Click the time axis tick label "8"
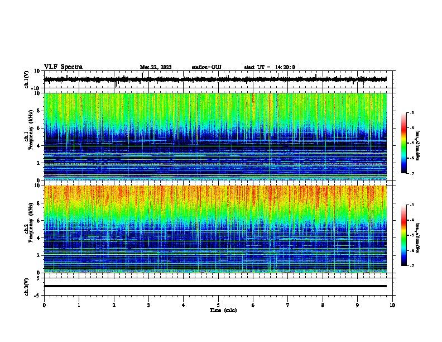 click(323, 305)
